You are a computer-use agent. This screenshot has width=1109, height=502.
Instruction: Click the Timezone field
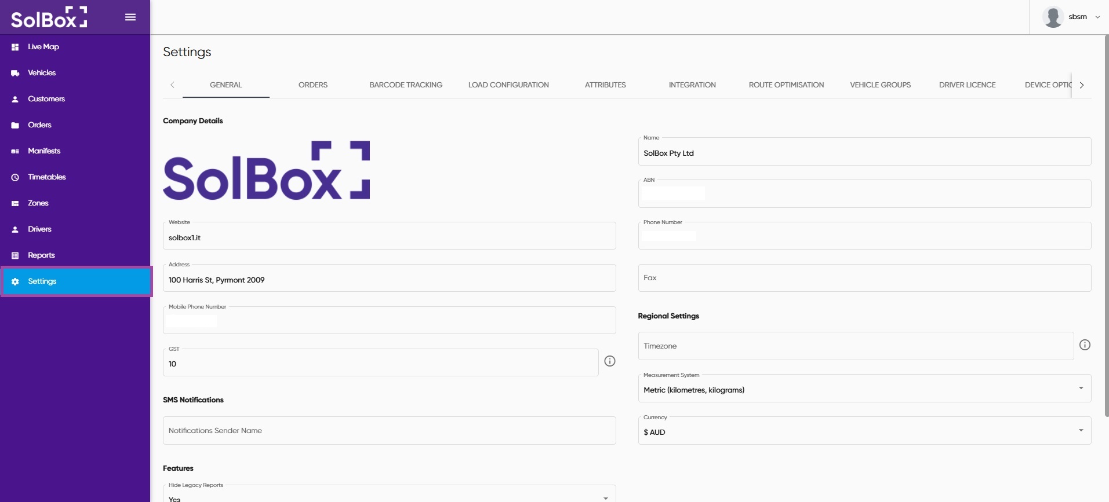pyautogui.click(x=856, y=346)
